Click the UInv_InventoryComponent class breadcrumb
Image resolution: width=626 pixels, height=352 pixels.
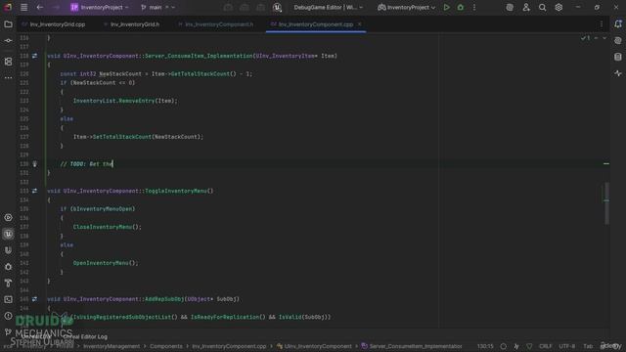(314, 346)
